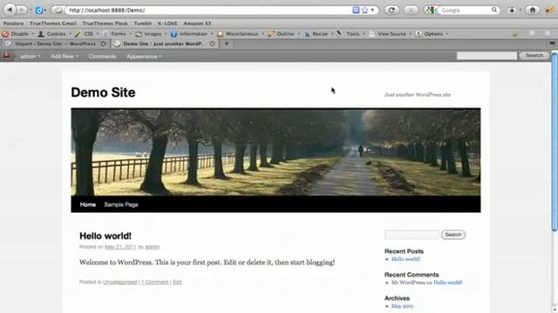Open the Hello world! post title

(105, 236)
